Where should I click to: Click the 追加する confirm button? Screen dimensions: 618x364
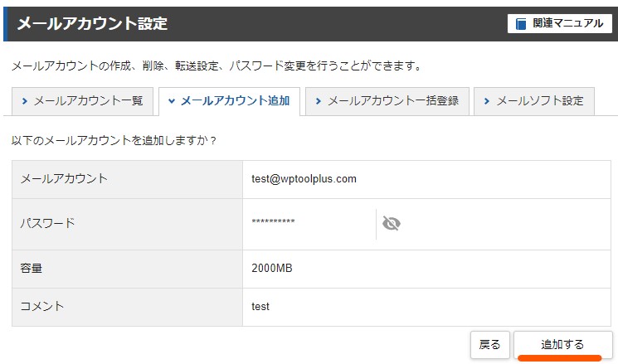click(562, 345)
